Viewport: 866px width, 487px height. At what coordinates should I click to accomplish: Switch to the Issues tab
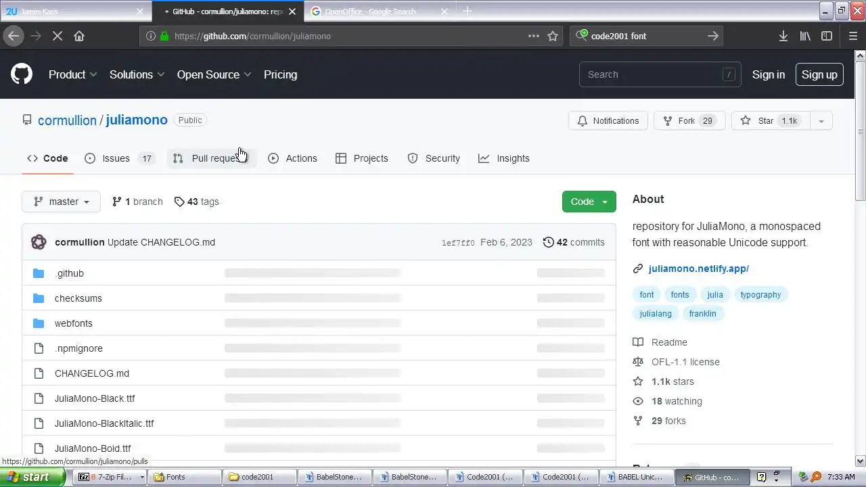[119, 158]
